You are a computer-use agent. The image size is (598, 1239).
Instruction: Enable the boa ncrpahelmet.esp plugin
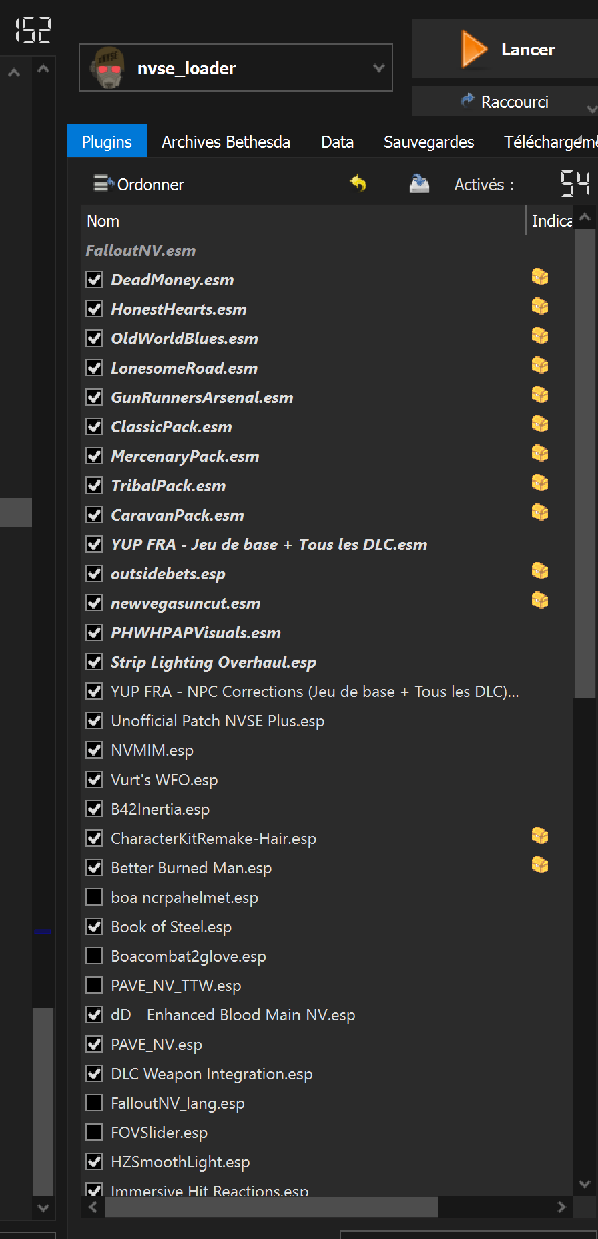click(94, 897)
